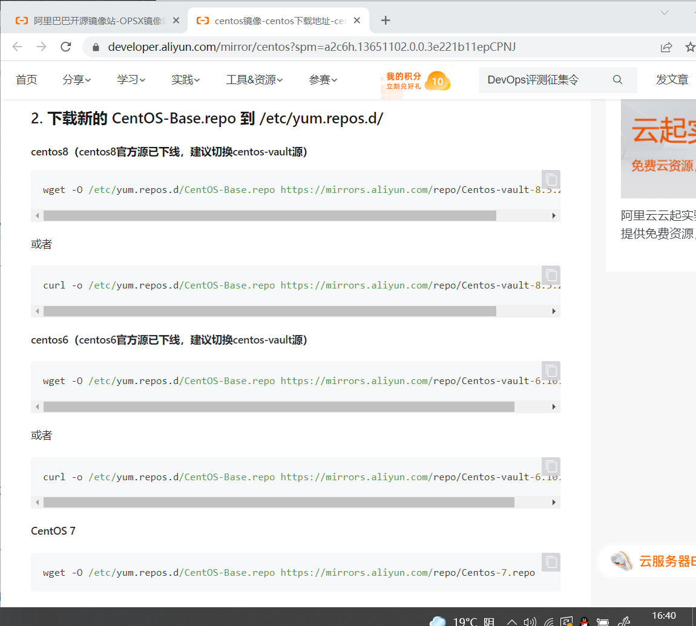Screen dimensions: 696x626
Task: Click the browser forward arrow
Action: [41, 47]
